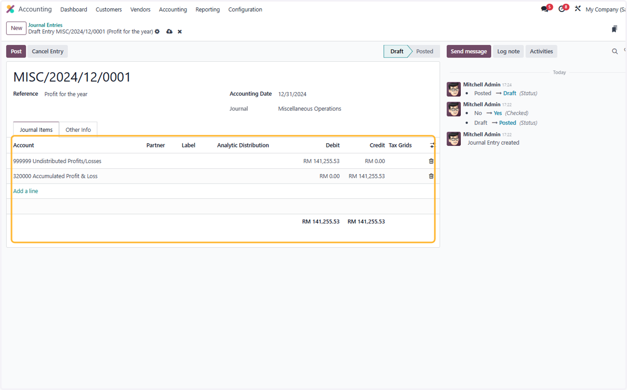Open the Configuration menu

pyautogui.click(x=245, y=9)
